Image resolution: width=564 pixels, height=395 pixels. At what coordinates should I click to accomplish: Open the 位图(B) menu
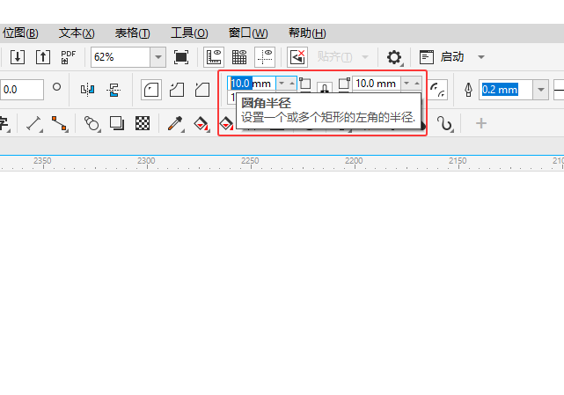[x=20, y=33]
